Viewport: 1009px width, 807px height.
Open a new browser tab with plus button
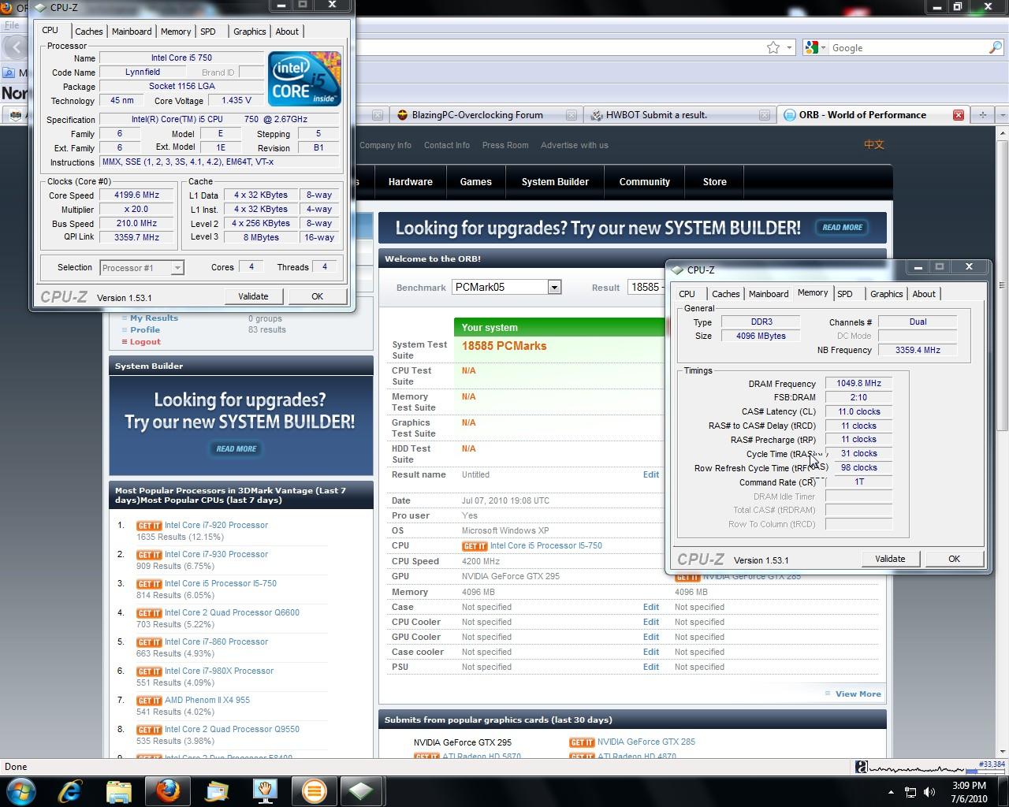point(982,115)
